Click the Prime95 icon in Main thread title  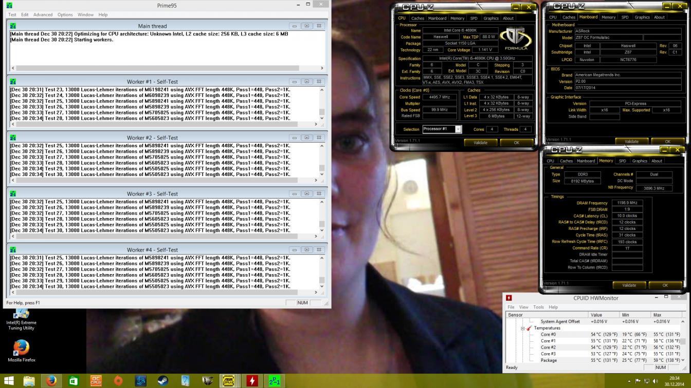coord(13,26)
